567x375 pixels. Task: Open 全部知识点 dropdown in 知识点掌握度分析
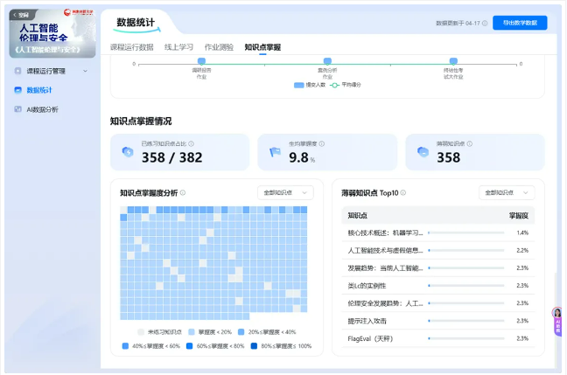click(285, 192)
